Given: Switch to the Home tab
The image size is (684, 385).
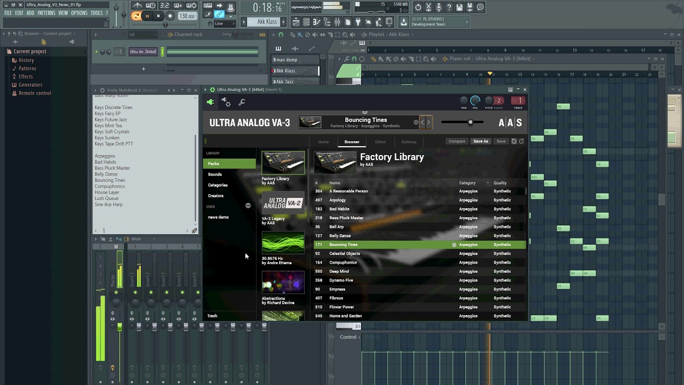Looking at the screenshot, I should [323, 142].
